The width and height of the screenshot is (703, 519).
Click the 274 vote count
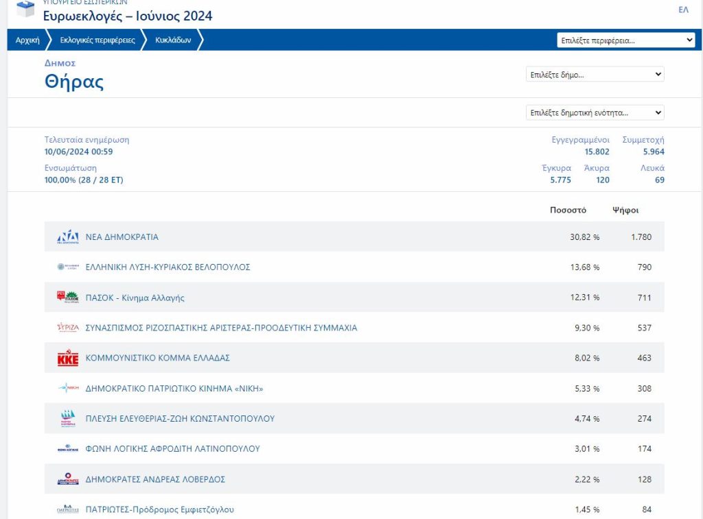(x=644, y=419)
